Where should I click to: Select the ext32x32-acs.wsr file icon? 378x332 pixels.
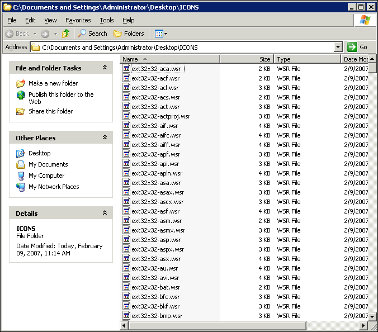[x=126, y=97]
